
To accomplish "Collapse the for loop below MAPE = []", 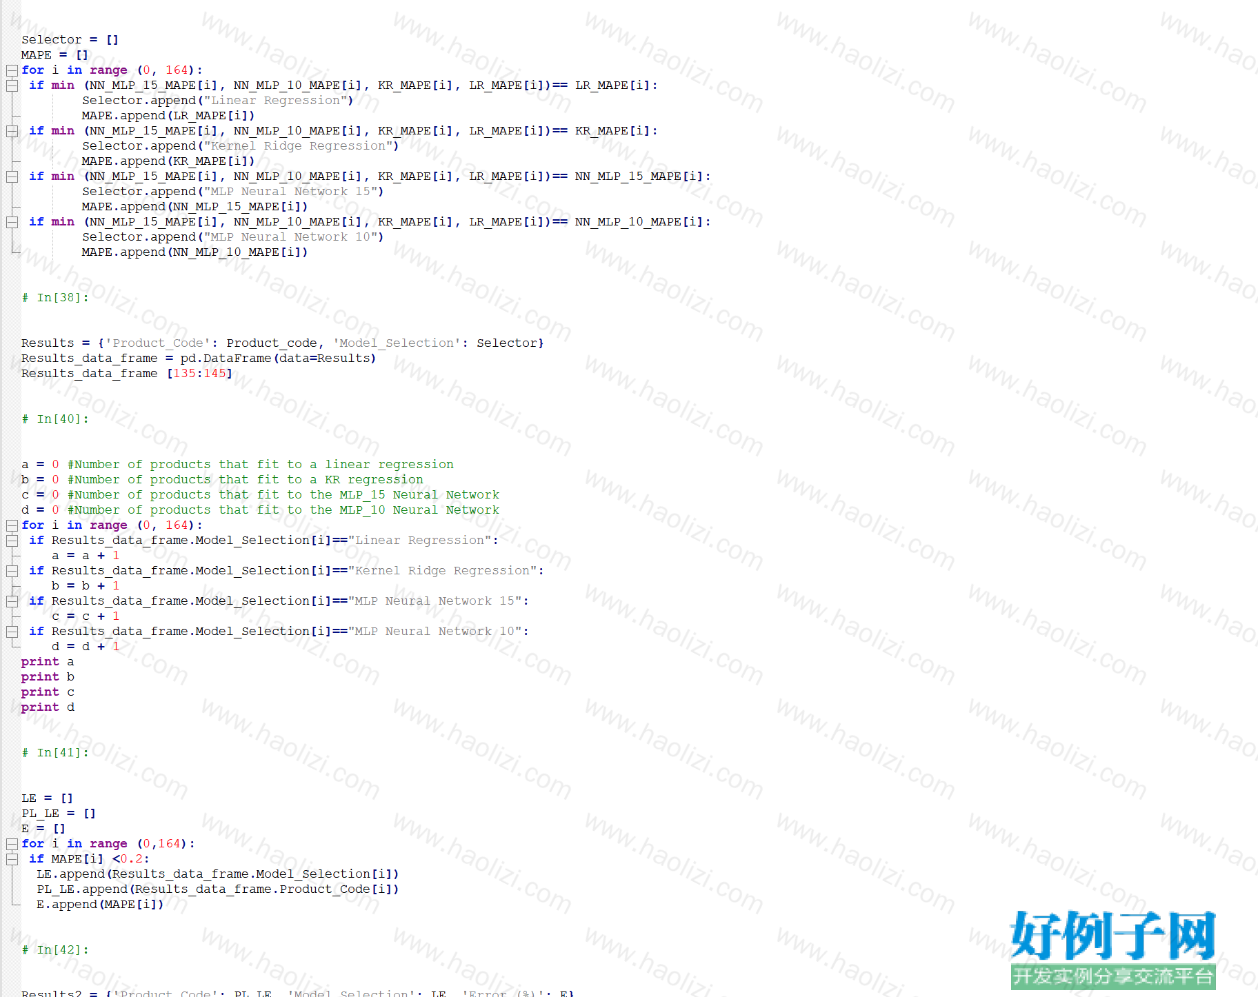I will pyautogui.click(x=12, y=70).
